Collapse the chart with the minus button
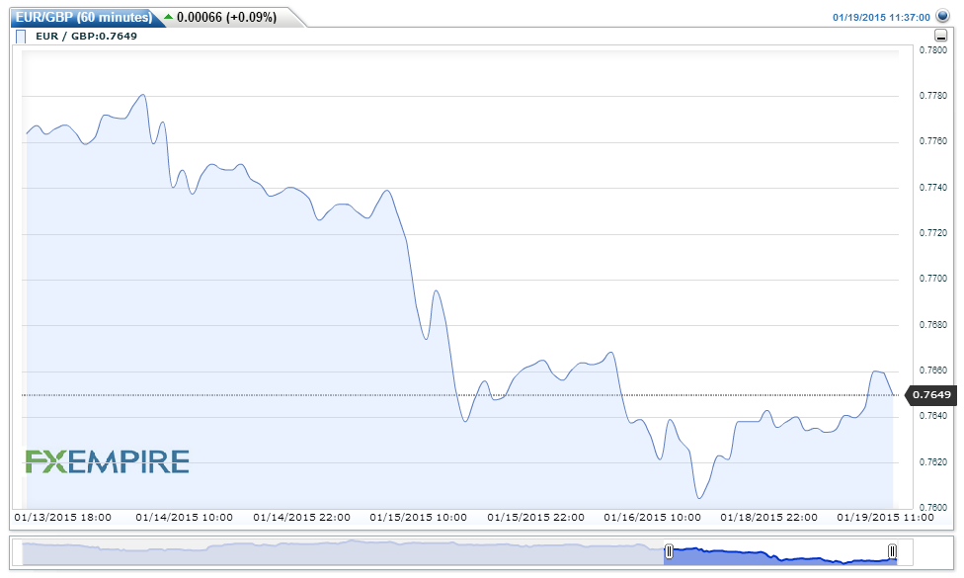 940,36
